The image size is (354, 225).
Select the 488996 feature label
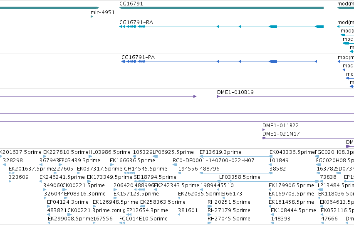click(x=144, y=185)
